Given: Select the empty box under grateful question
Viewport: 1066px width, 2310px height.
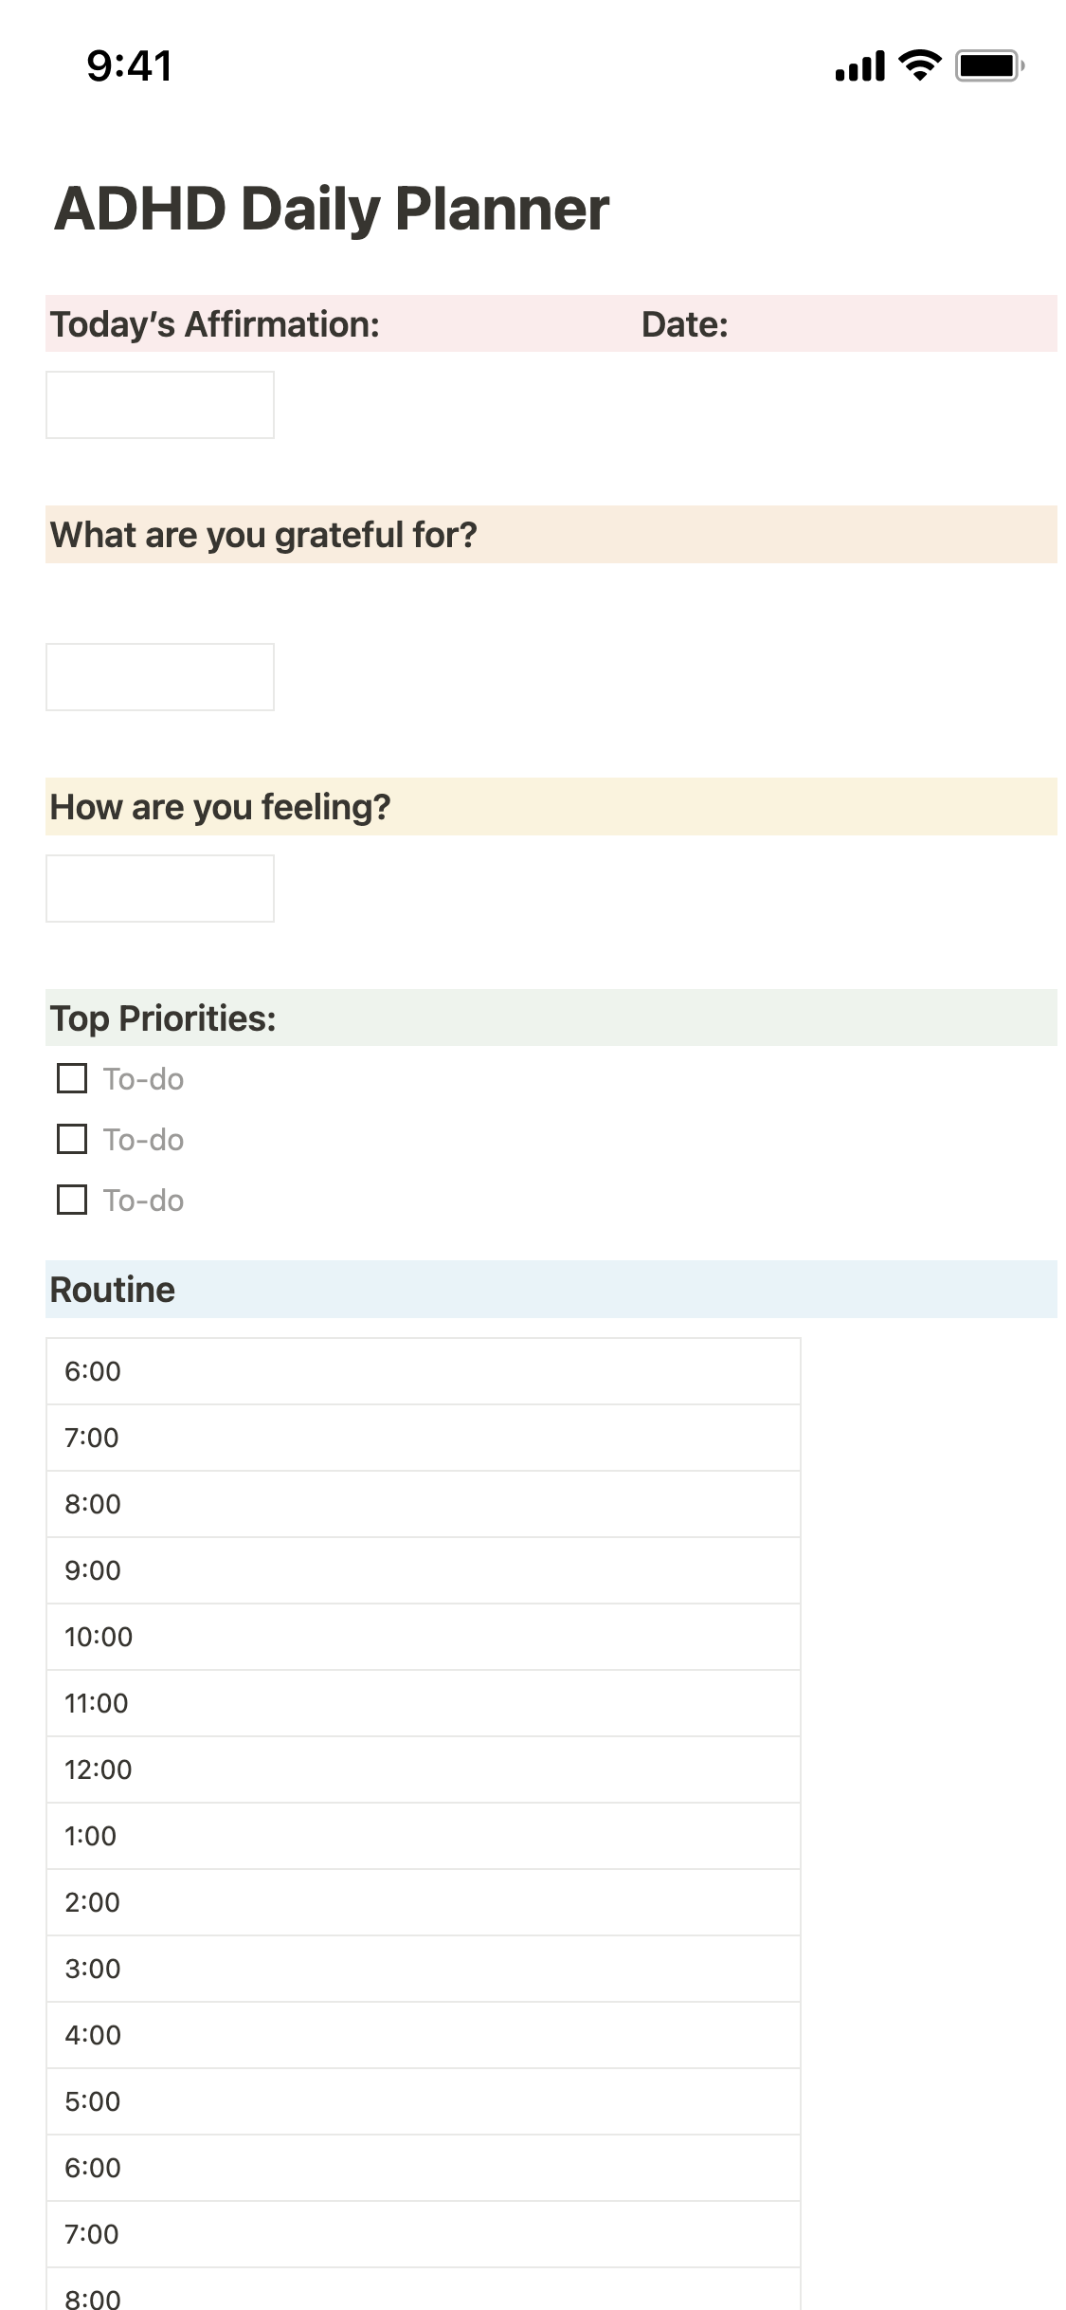Looking at the screenshot, I should (x=160, y=677).
